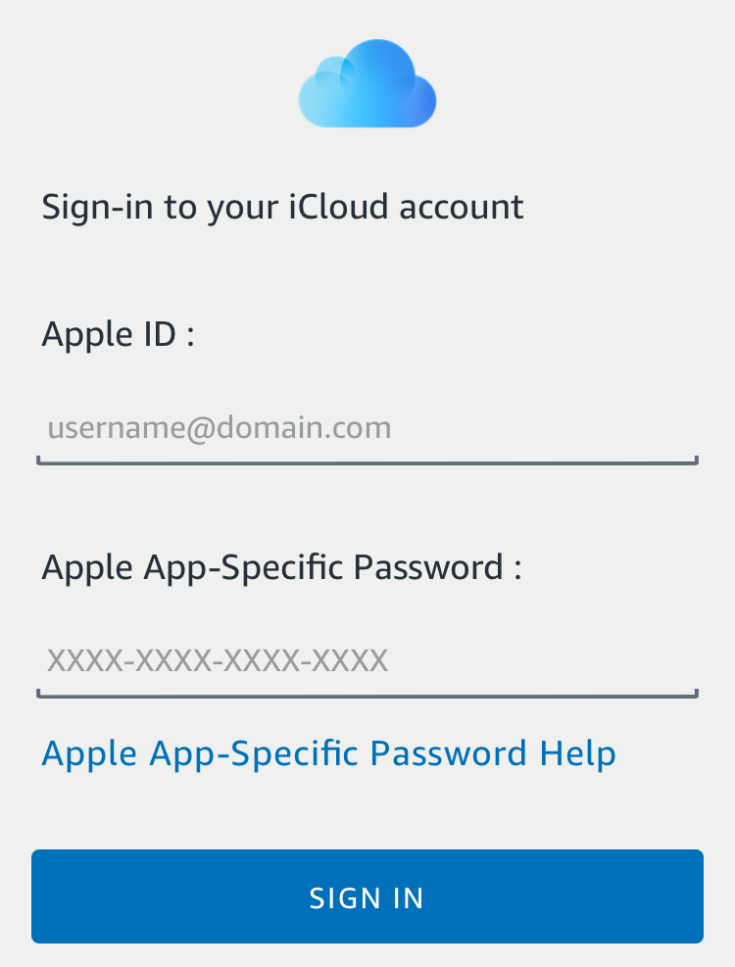This screenshot has width=735, height=967.
Task: Click the 'Apple App-Specific Password :' label
Action: pos(281,566)
